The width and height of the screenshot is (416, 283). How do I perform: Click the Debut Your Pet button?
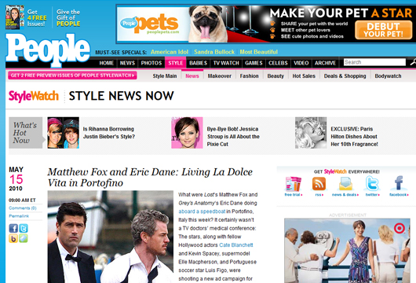point(383,30)
